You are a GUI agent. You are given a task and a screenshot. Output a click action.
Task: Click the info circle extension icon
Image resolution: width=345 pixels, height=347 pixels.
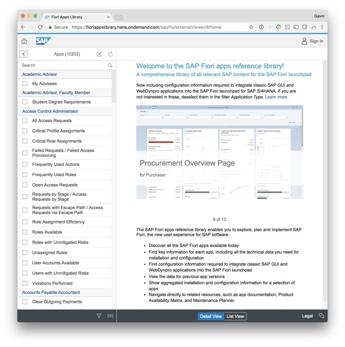click(261, 27)
